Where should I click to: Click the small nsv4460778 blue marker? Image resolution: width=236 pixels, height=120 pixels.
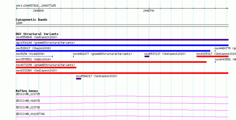215,51
